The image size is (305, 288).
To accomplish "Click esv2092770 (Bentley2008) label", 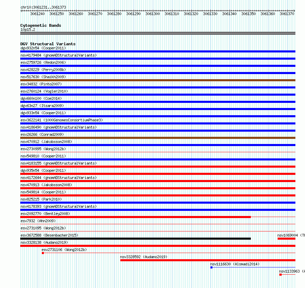I will [x=45, y=214].
